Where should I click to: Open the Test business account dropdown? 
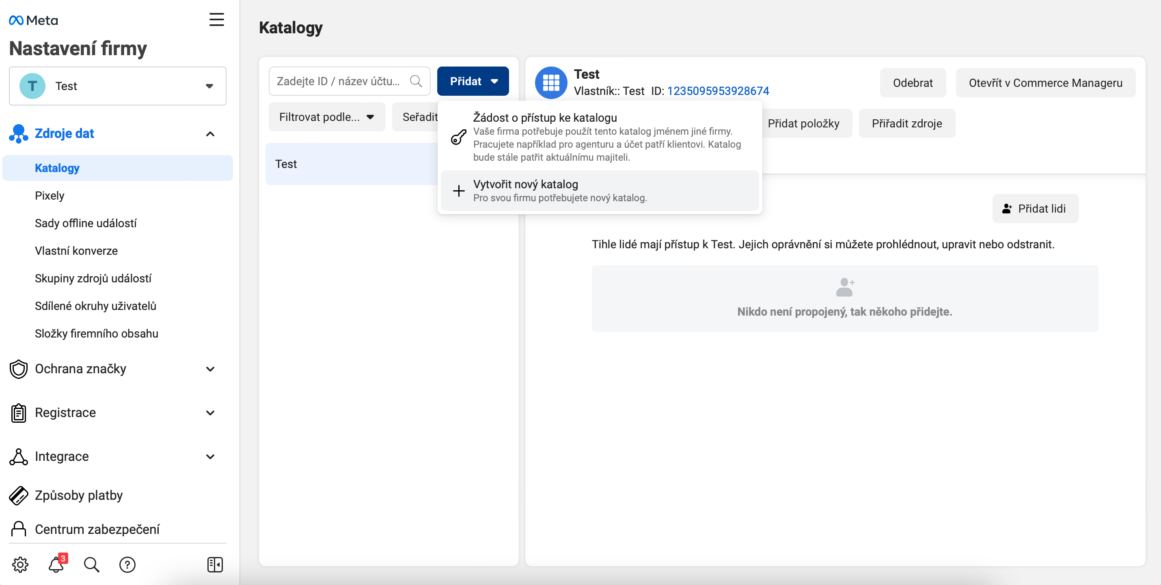(118, 86)
